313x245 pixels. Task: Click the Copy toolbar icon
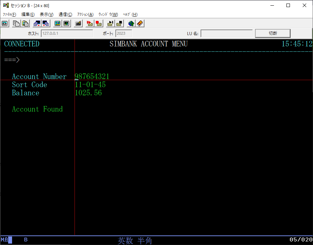tap(16, 23)
